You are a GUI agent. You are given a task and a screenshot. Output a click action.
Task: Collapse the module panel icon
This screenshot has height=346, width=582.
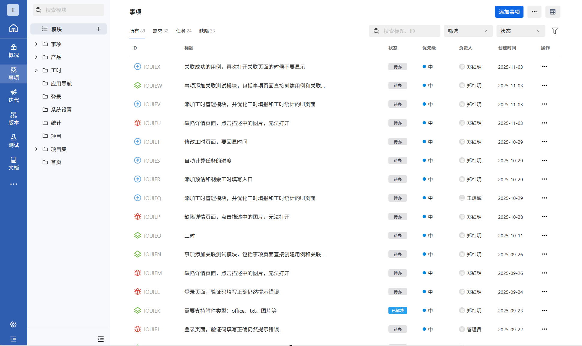[x=101, y=339]
